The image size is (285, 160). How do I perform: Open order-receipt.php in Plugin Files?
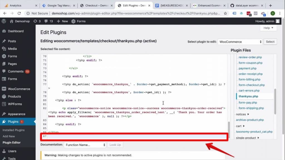250,74
